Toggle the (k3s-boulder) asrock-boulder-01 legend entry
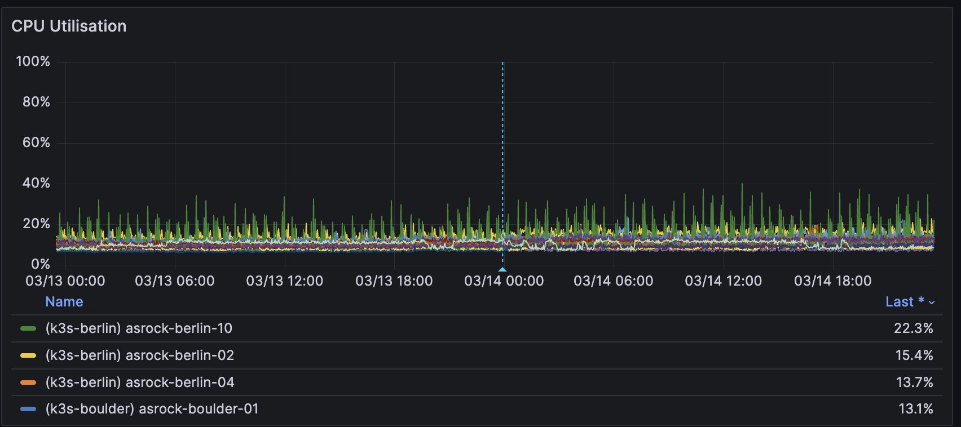The width and height of the screenshot is (961, 427). point(152,409)
